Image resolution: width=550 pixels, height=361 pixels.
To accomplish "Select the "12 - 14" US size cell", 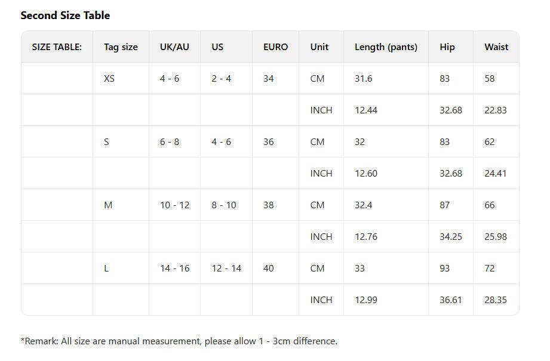I will pos(226,269).
